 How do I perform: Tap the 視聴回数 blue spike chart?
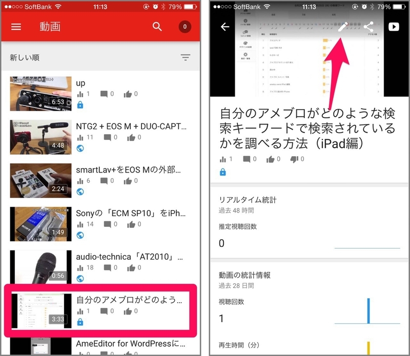[367, 311]
